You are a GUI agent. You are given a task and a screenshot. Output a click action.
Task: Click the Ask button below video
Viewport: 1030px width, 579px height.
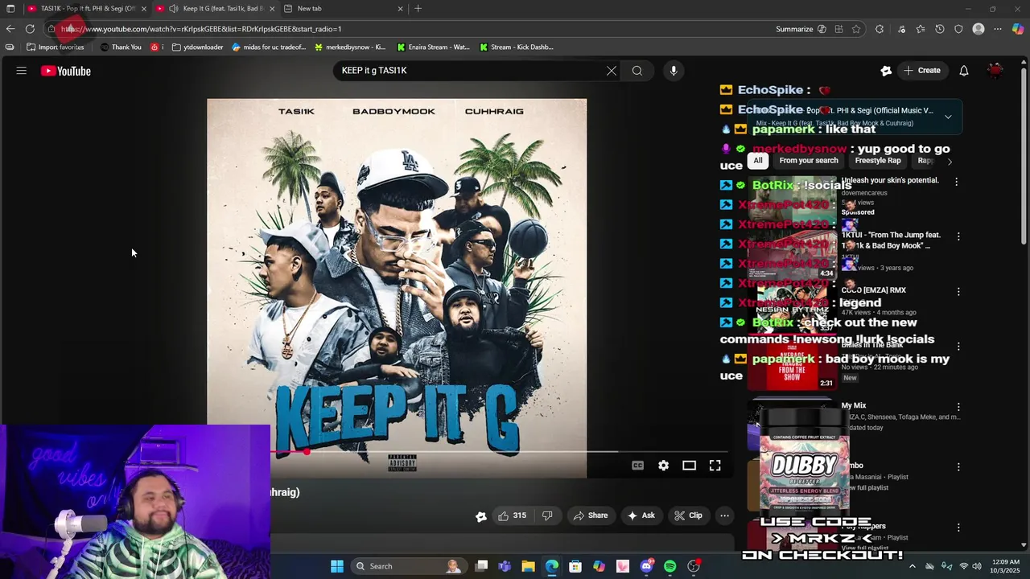(641, 515)
